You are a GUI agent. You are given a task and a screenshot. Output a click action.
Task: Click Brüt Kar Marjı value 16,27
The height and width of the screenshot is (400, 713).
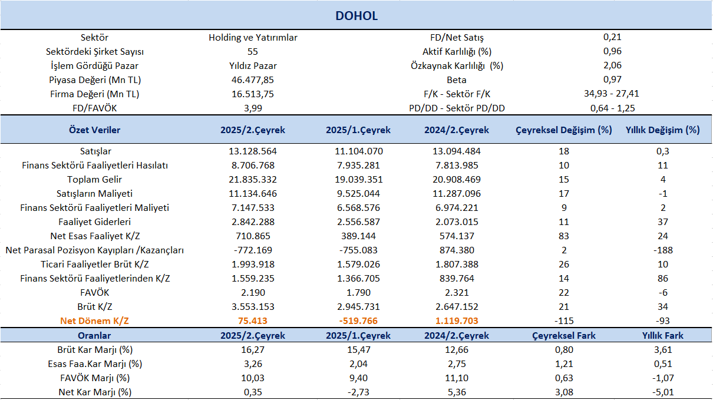tap(253, 349)
